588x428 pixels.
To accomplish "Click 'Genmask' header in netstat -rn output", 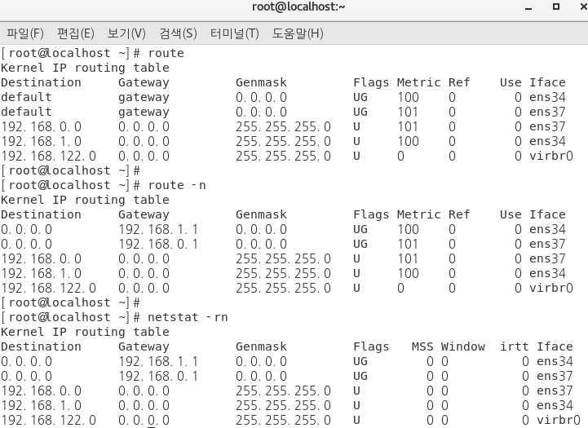I will pos(261,346).
